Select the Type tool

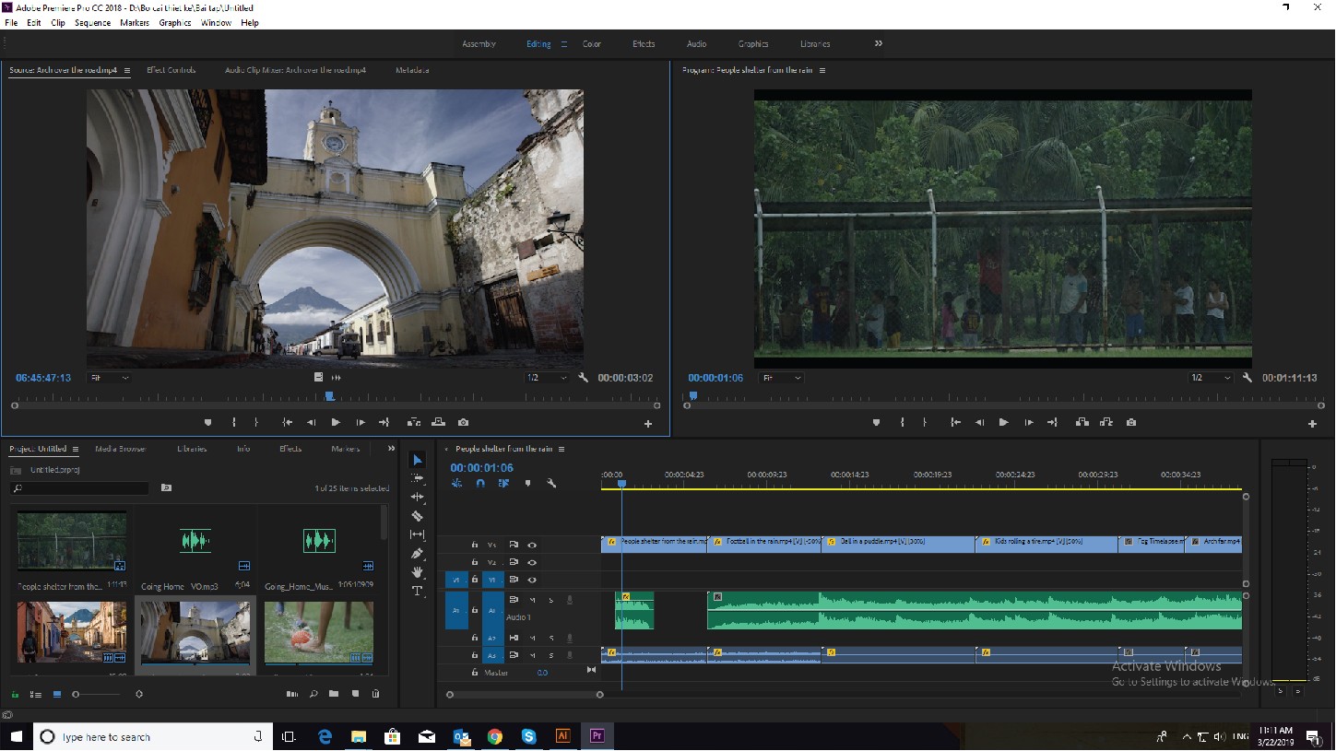pos(417,591)
